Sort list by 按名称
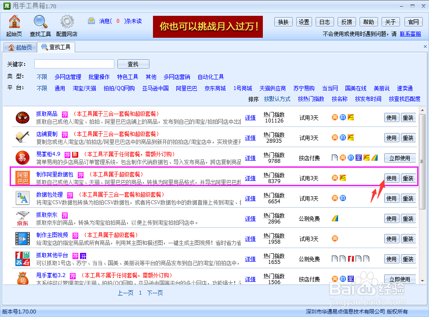 coord(339,99)
